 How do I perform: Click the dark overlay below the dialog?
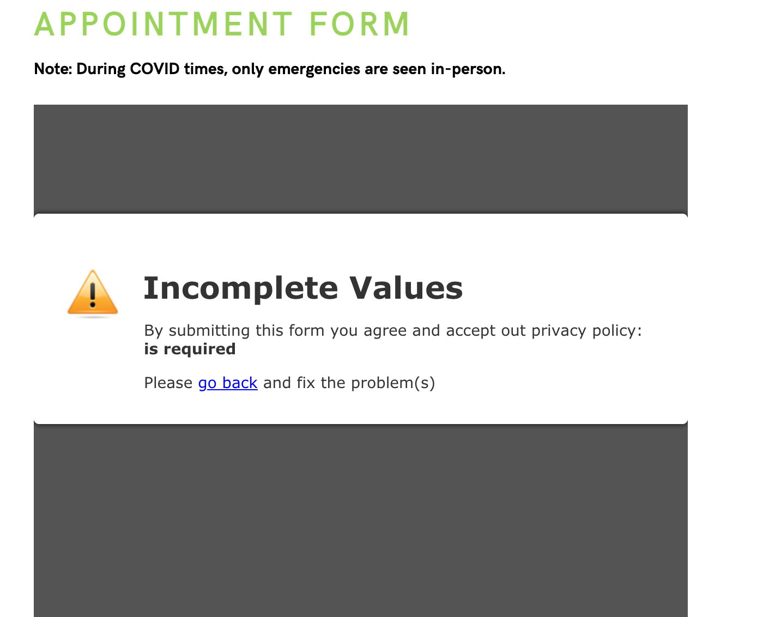pyautogui.click(x=360, y=518)
